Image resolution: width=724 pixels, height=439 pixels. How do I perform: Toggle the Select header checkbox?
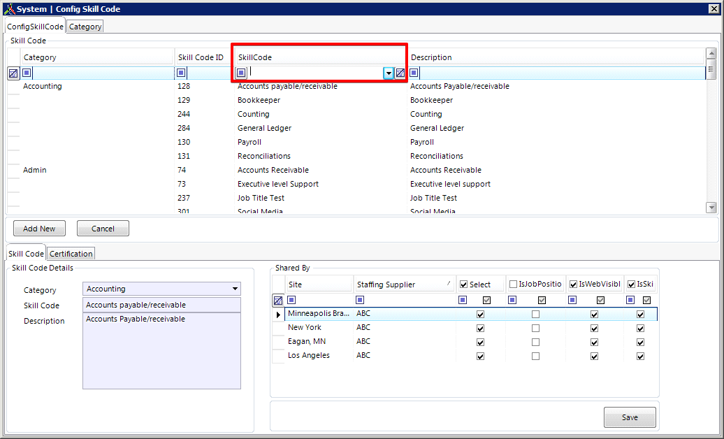click(463, 285)
